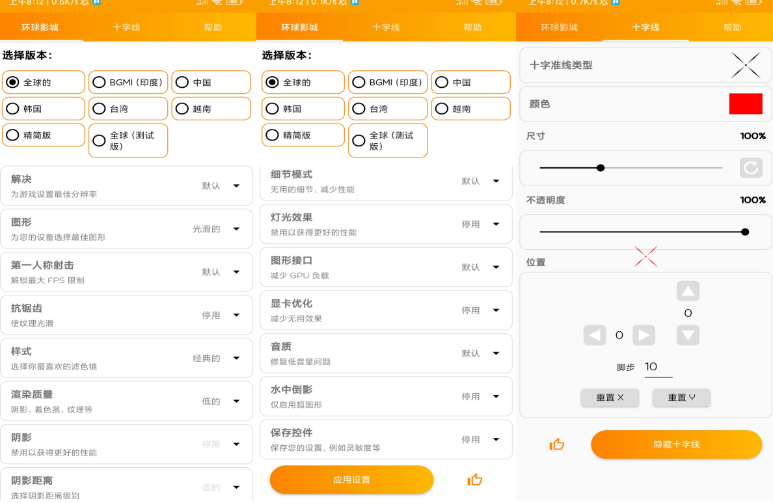Tap the thumbs-up icon beside 应用设置

point(475,480)
